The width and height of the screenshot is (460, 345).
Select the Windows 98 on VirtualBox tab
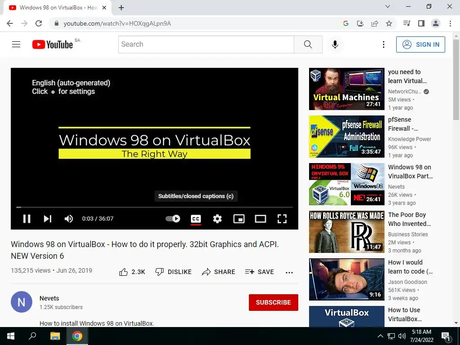coord(57,8)
